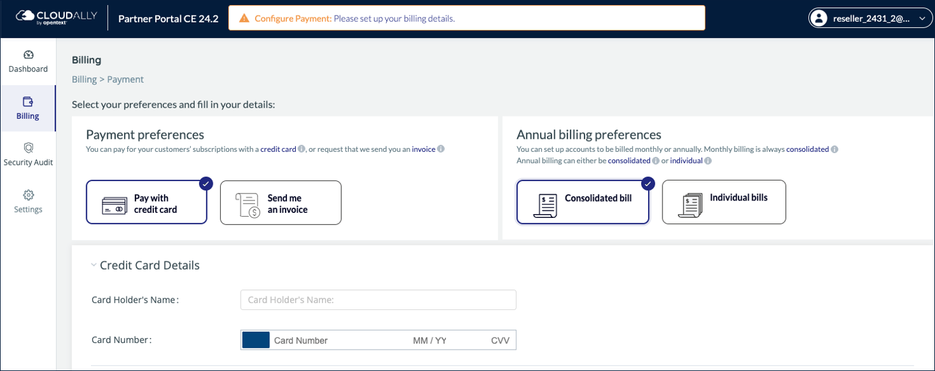Click the Partner Portal CE 24.2 title
935x371 pixels.
coord(168,18)
